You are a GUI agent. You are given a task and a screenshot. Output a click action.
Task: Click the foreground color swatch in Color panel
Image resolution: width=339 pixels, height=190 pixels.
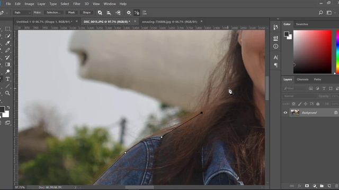(287, 34)
